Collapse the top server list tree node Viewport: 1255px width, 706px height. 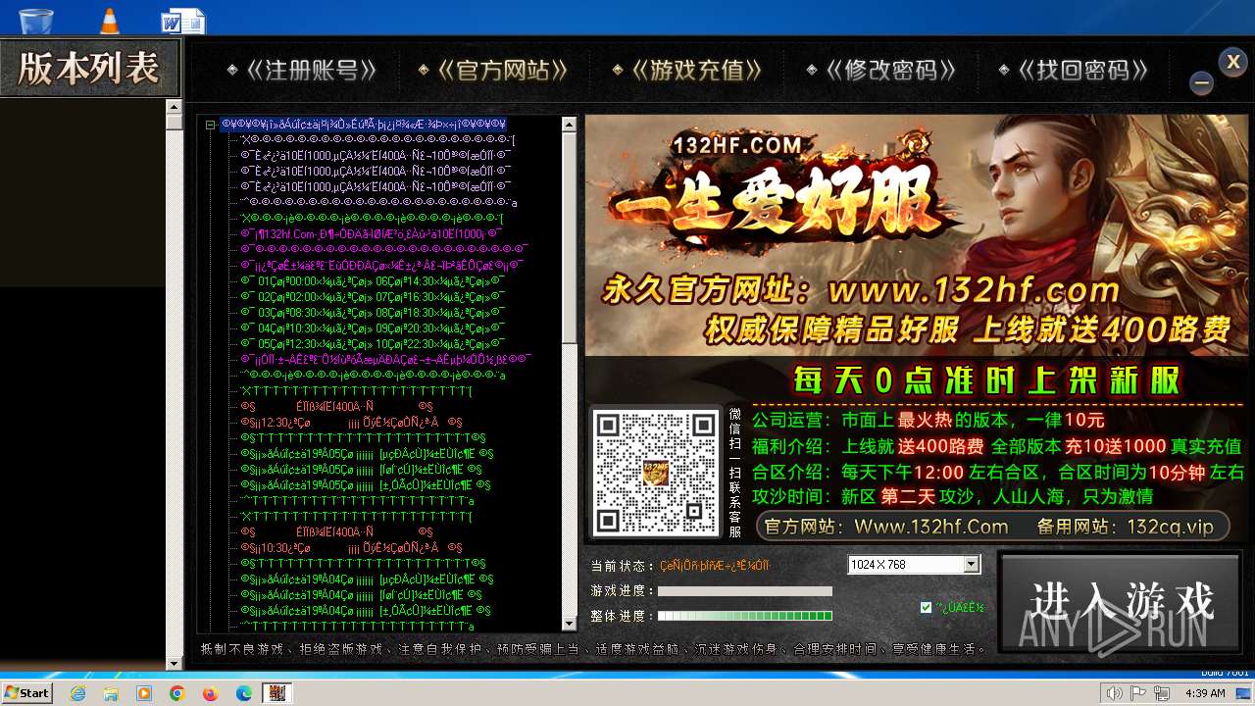click(x=210, y=125)
